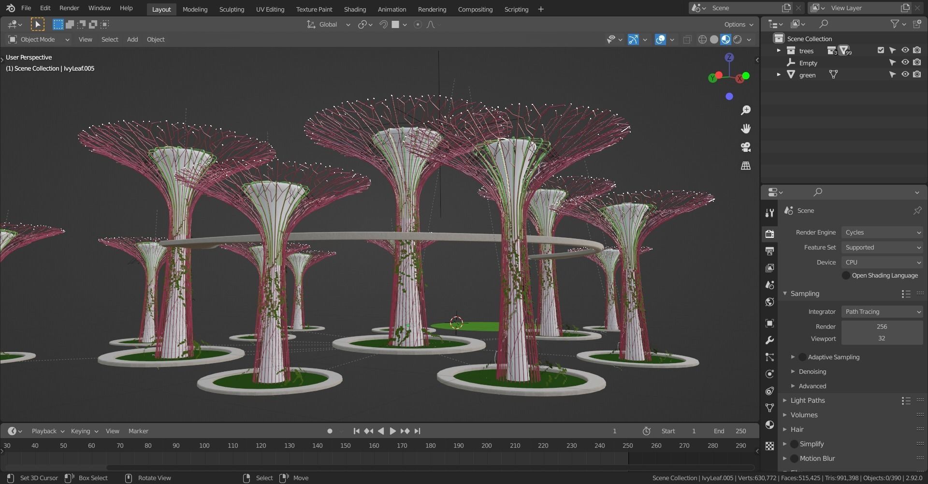Open the Tool properties tab icon
928x484 pixels.
(x=769, y=213)
